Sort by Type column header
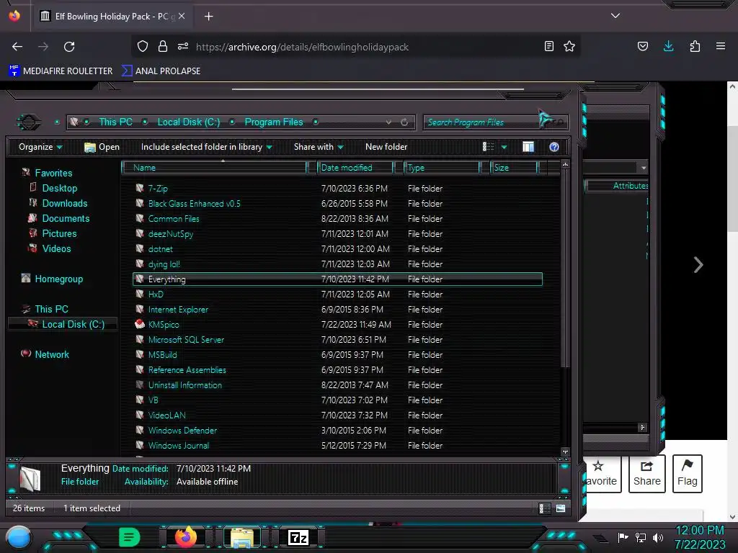 click(x=442, y=167)
